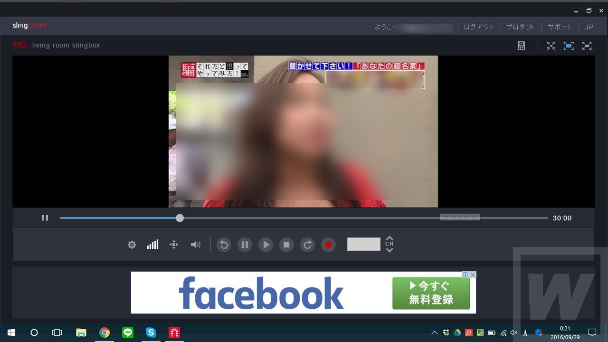Click the slingplayer logo
Image resolution: width=608 pixels, height=342 pixels.
coord(29,26)
